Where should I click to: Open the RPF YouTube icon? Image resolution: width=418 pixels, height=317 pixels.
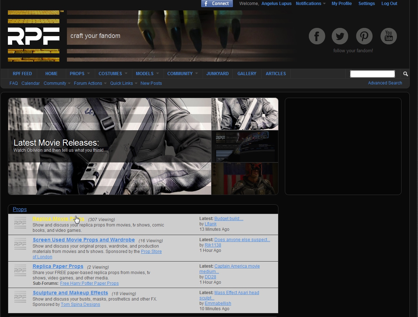click(388, 36)
